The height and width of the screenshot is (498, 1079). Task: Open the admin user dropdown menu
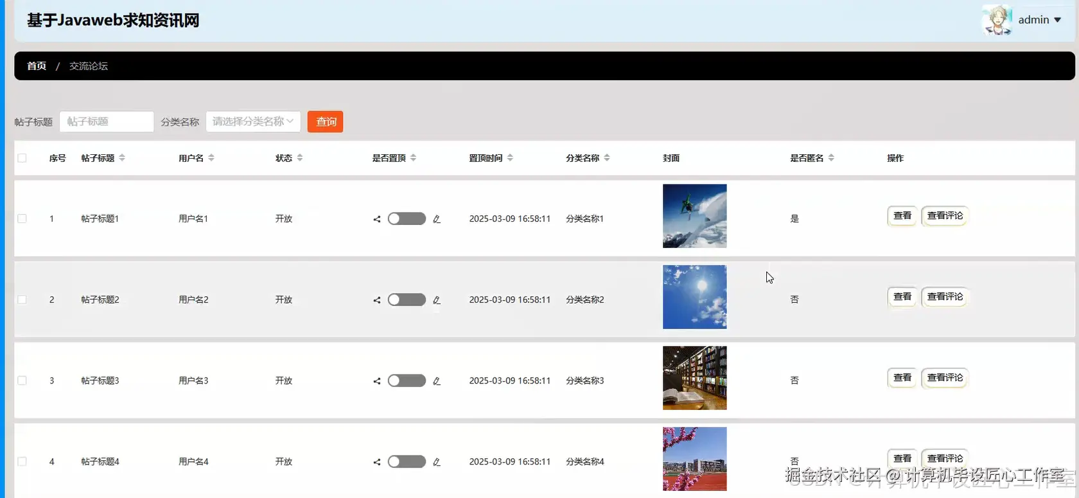coord(1039,20)
